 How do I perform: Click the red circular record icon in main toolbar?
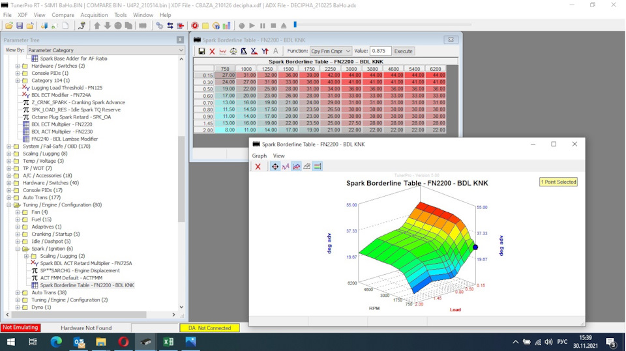coord(195,25)
